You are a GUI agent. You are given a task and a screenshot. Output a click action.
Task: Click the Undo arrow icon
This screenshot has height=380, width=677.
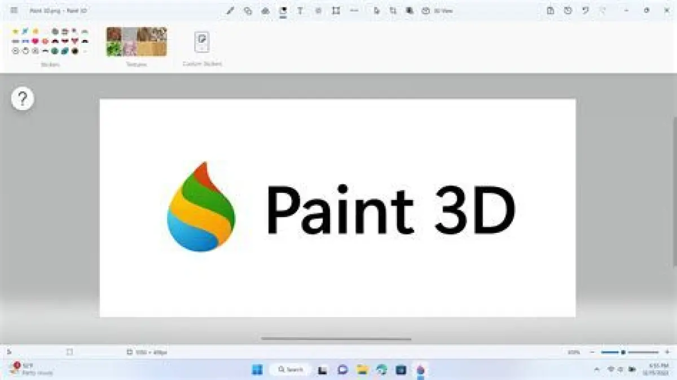click(x=586, y=11)
